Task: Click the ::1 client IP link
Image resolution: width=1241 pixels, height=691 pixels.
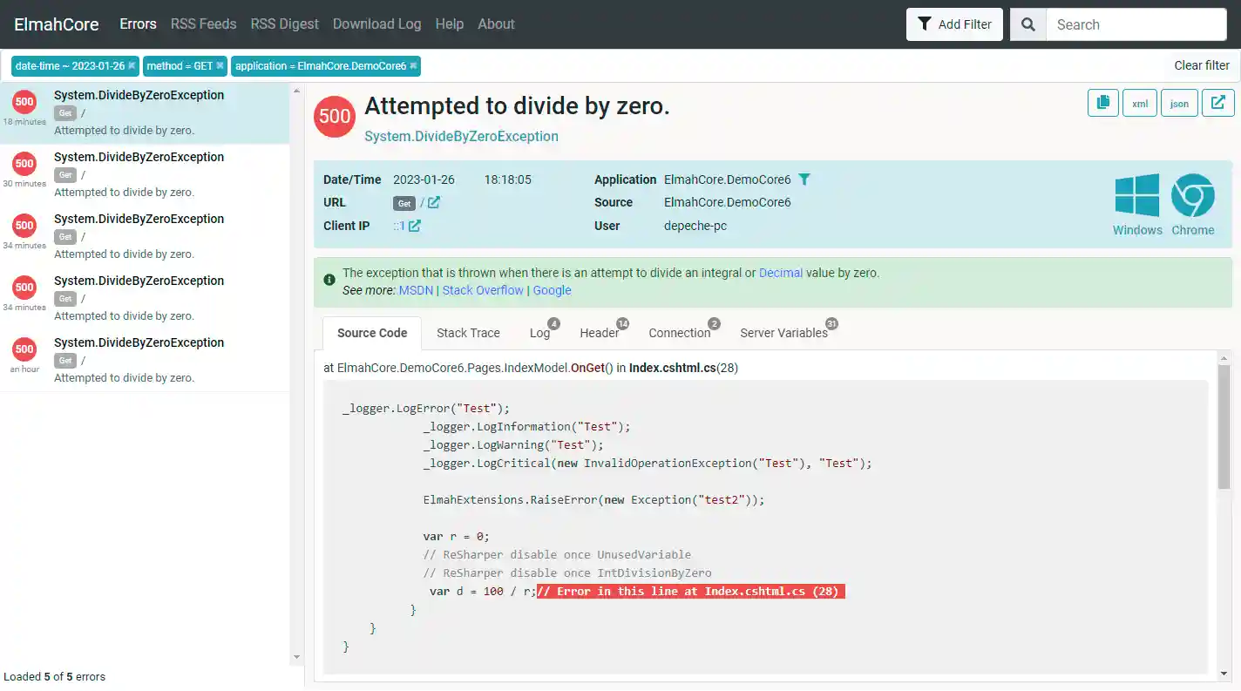Action: click(x=399, y=226)
